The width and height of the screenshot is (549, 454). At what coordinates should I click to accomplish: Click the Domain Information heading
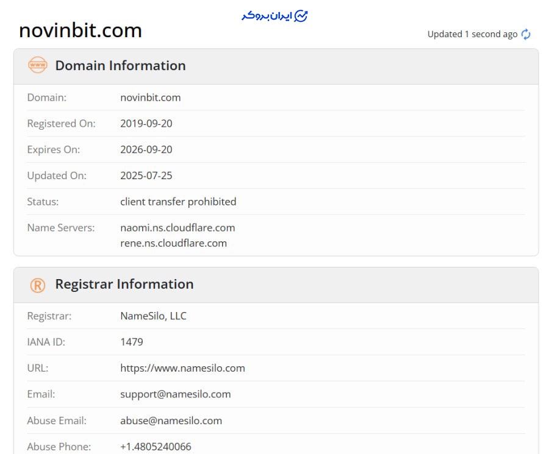(120, 65)
